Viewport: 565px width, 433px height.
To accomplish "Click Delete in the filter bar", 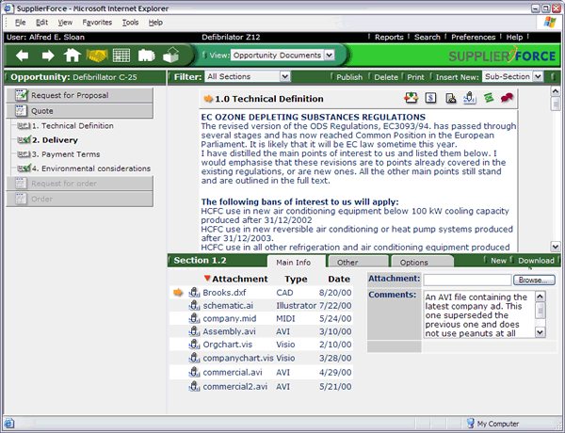I will (386, 77).
